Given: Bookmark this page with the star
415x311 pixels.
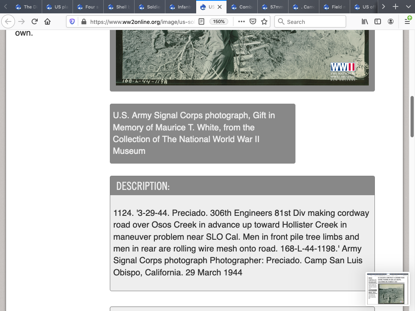Looking at the screenshot, I should pyautogui.click(x=264, y=22).
